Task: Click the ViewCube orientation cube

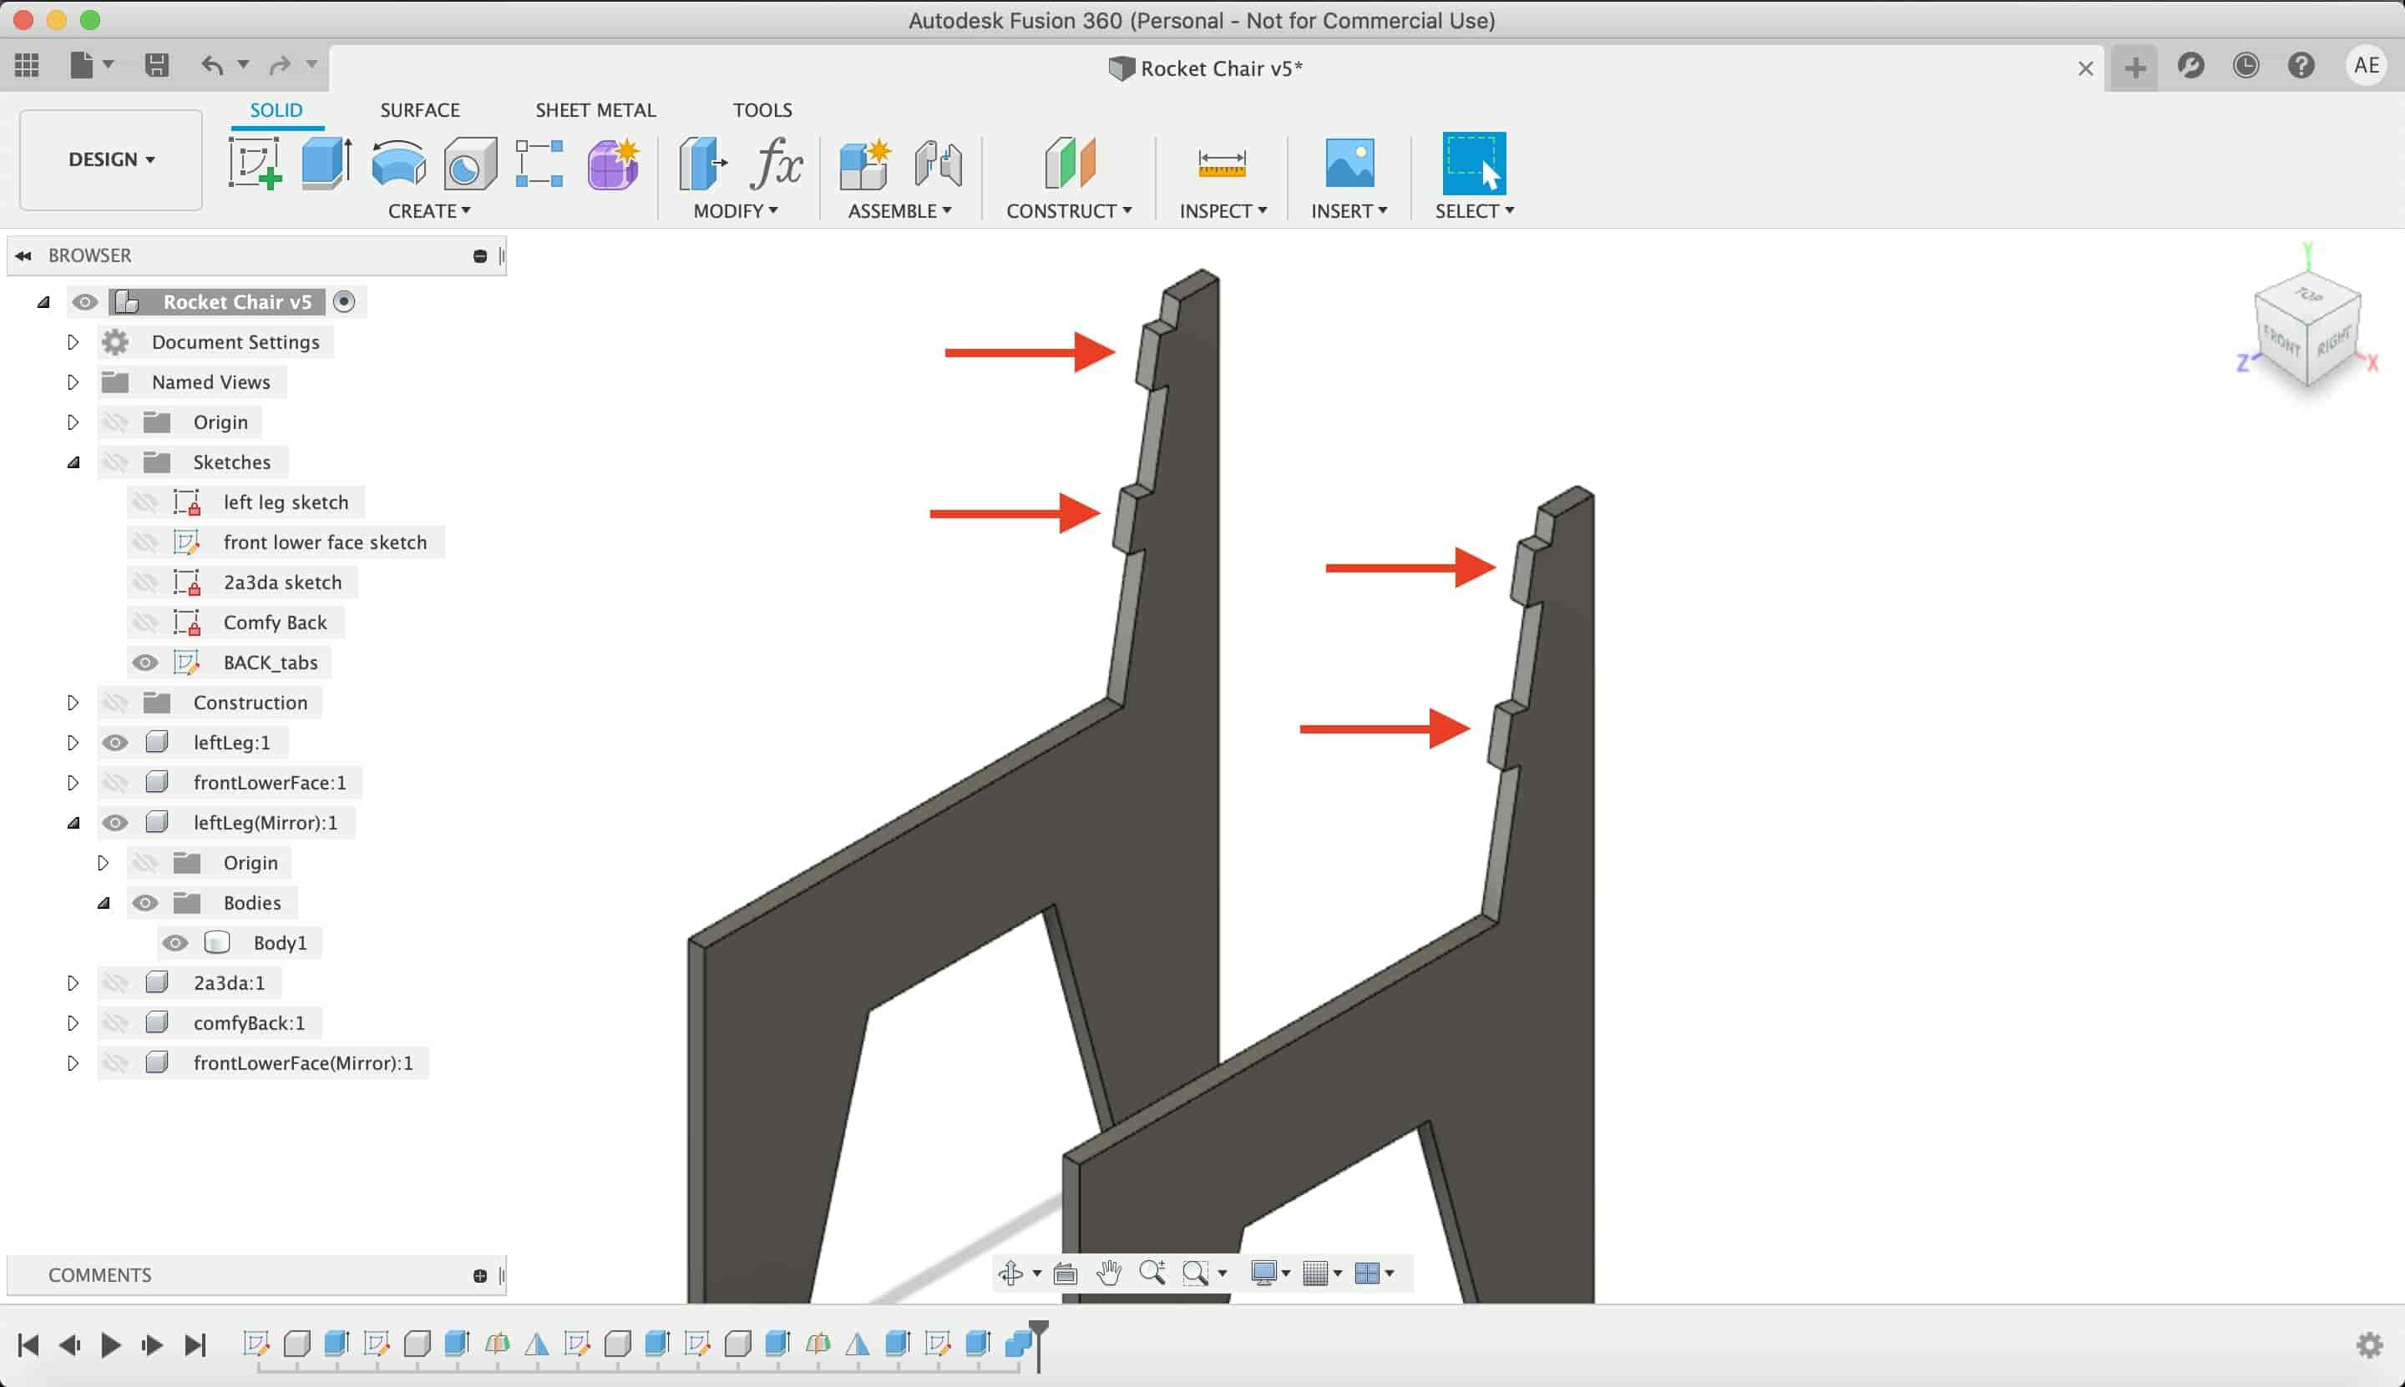Action: pyautogui.click(x=2306, y=330)
